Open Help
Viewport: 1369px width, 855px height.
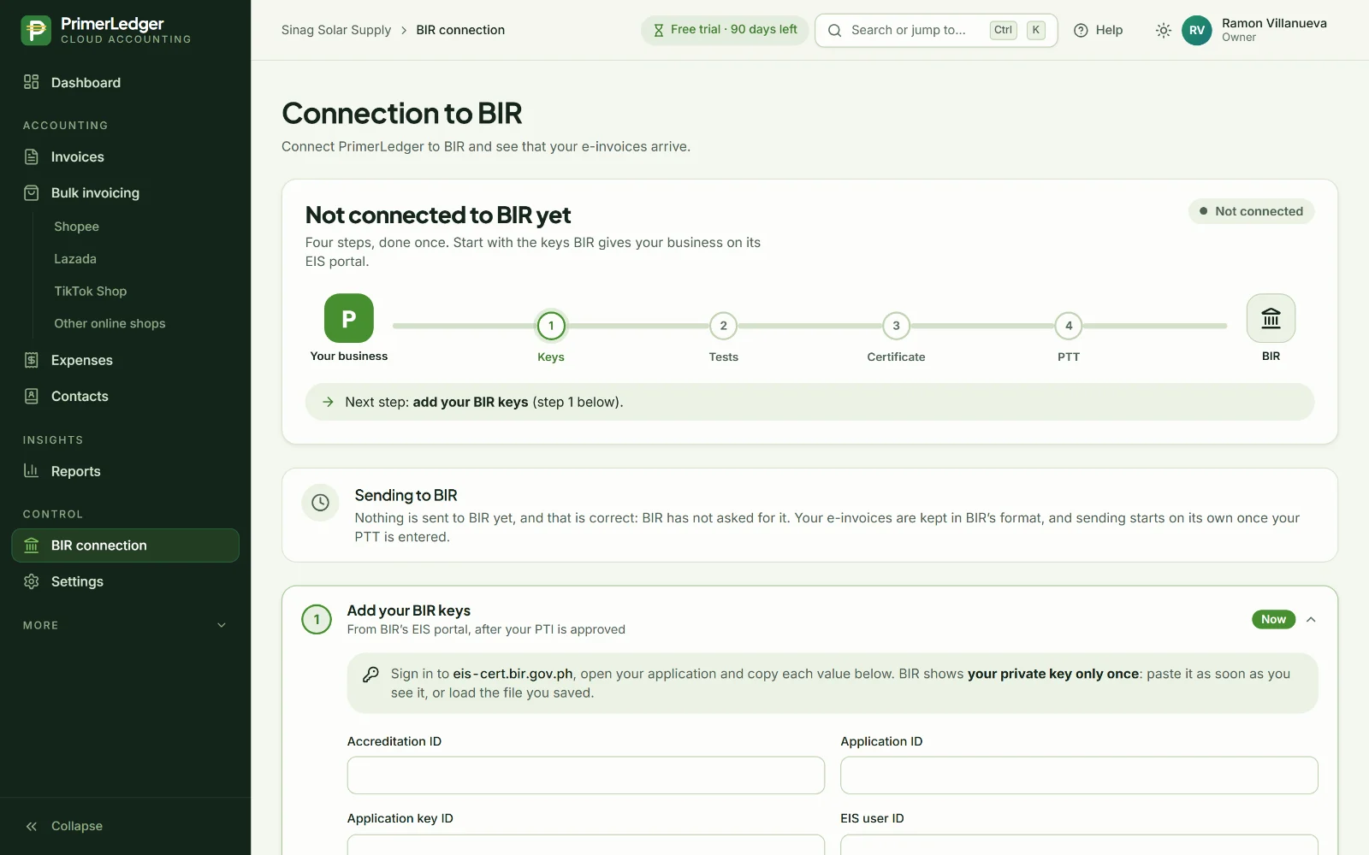pos(1099,30)
